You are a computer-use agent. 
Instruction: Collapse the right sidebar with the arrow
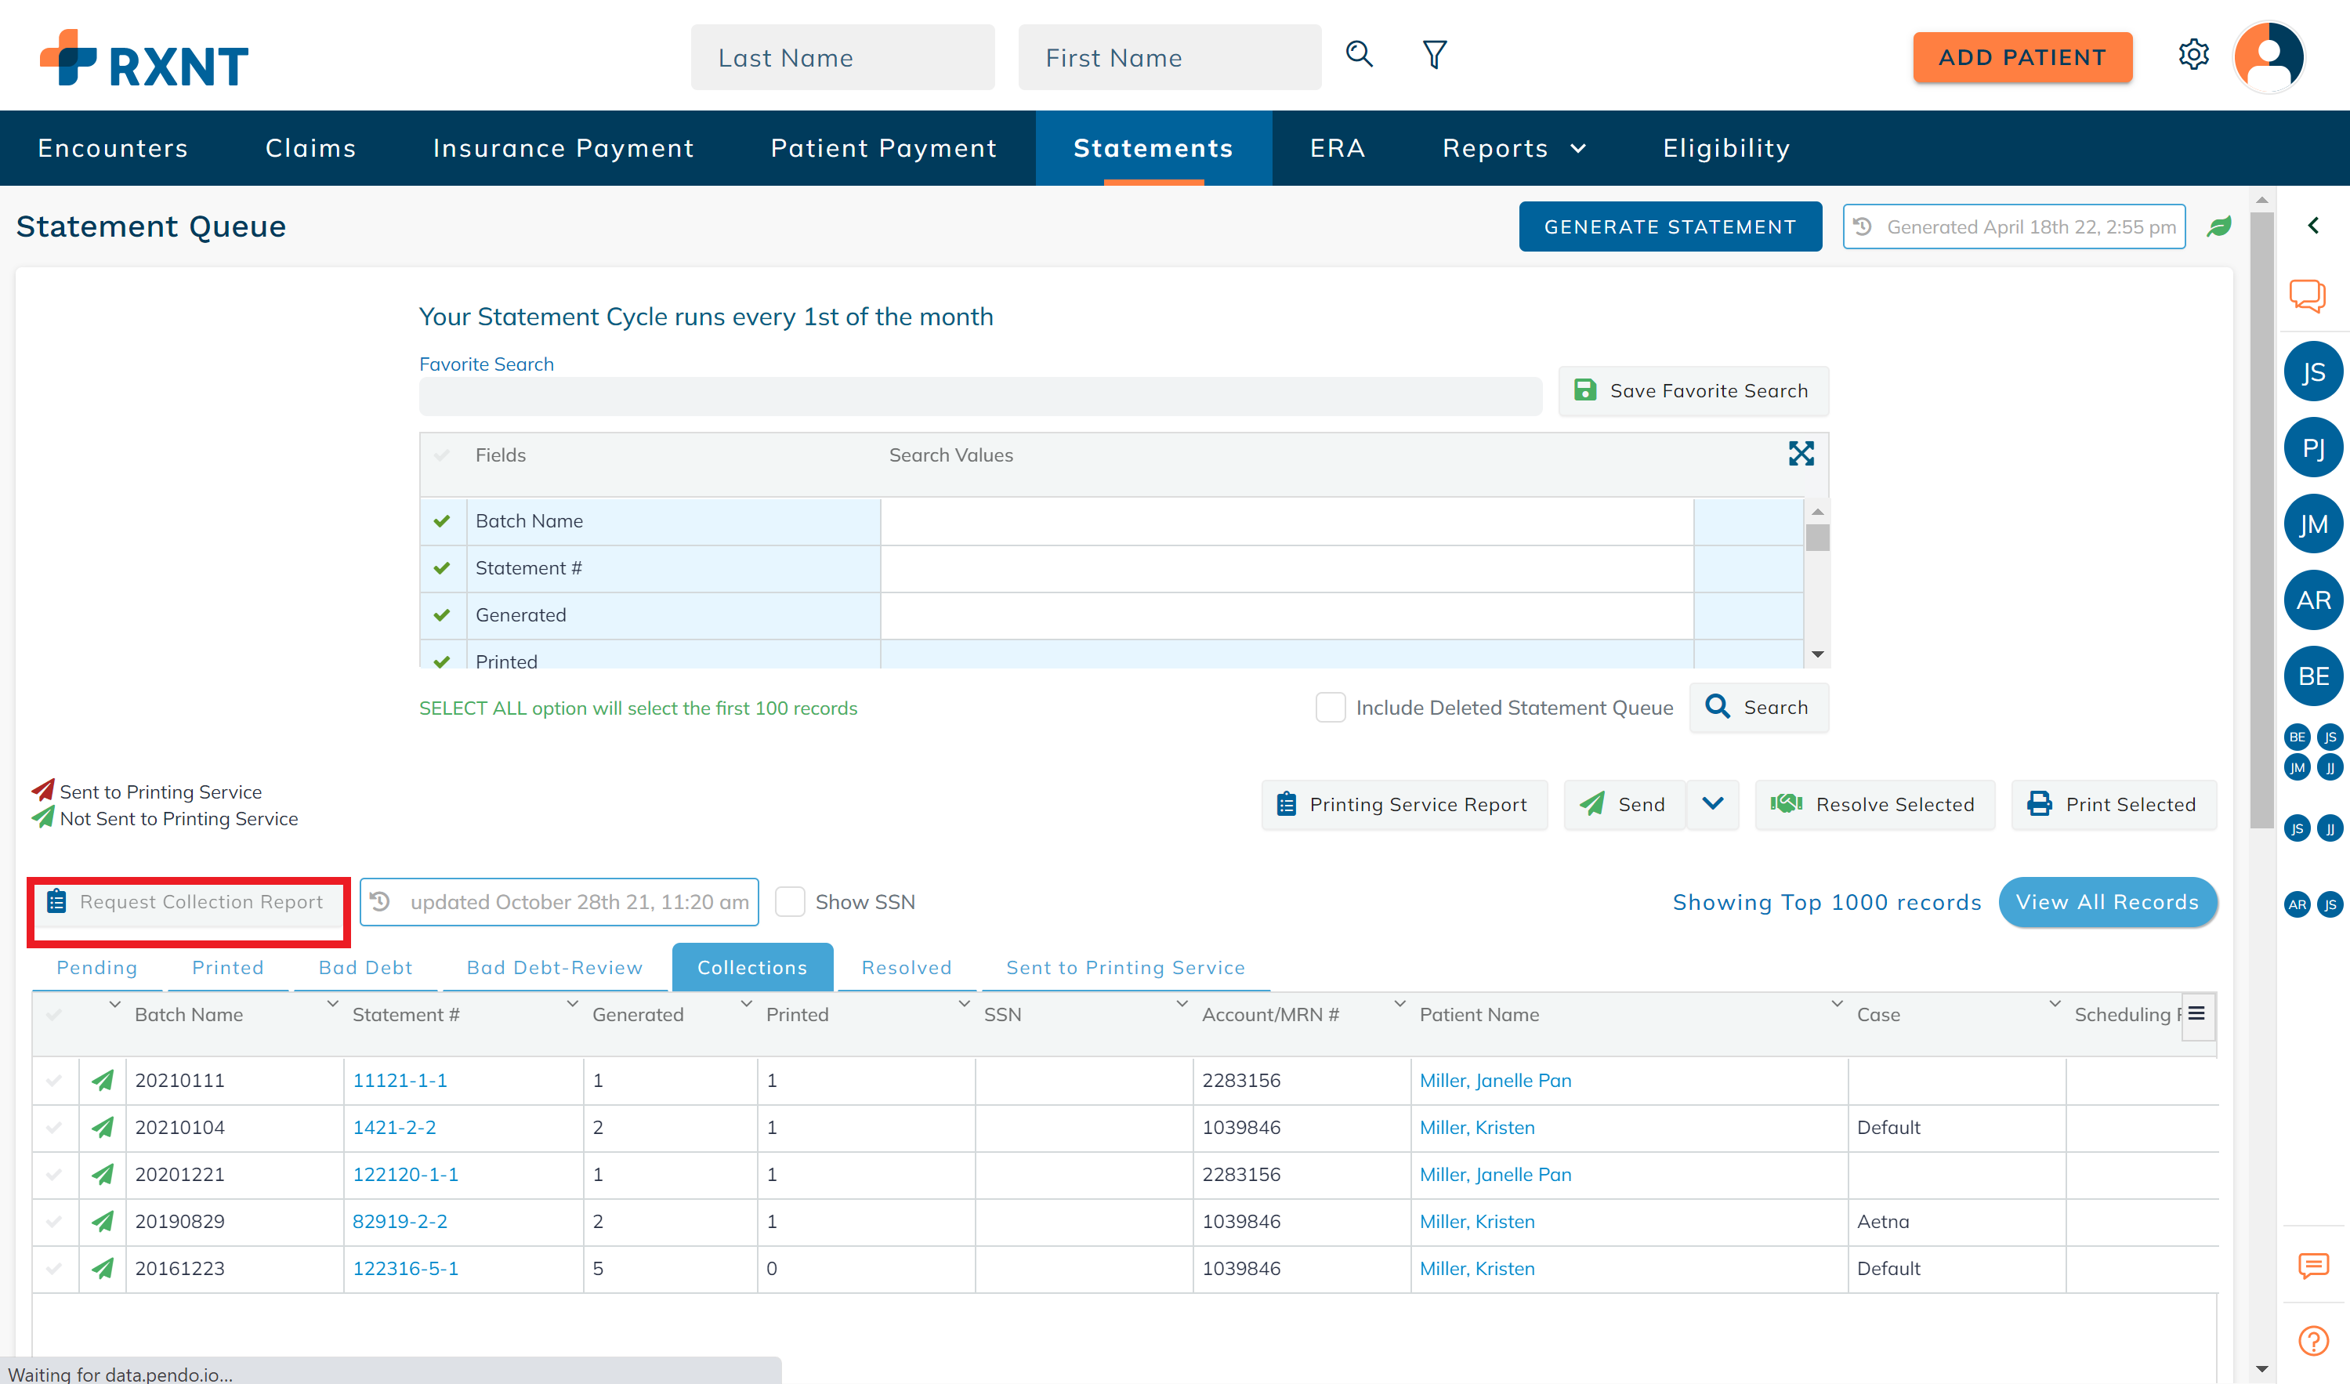pos(2314,226)
